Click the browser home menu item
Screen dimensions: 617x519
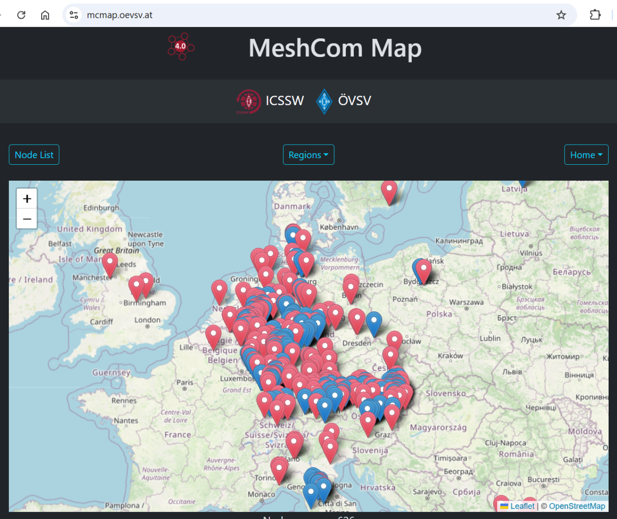point(45,14)
